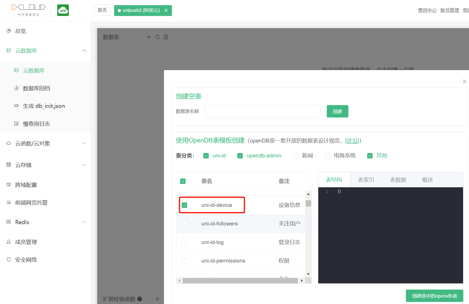Collapse the 云数据库 sidebar section
The image size is (469, 304).
point(84,50)
